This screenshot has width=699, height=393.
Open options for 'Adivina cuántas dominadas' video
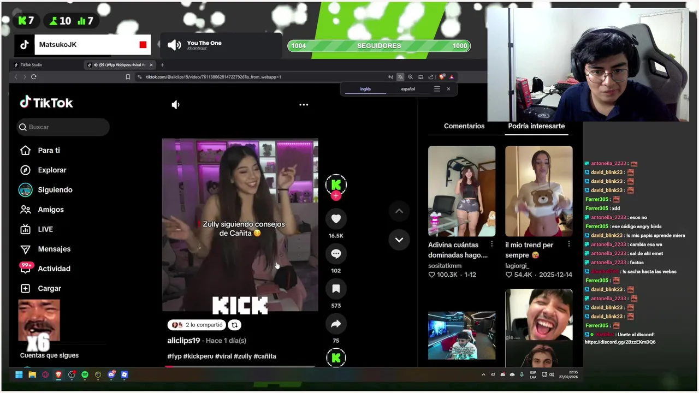(491, 245)
